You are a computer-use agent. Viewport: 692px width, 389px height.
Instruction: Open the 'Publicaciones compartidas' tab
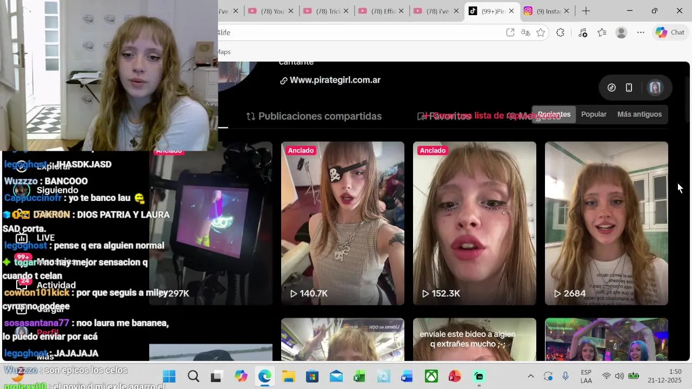tap(314, 116)
